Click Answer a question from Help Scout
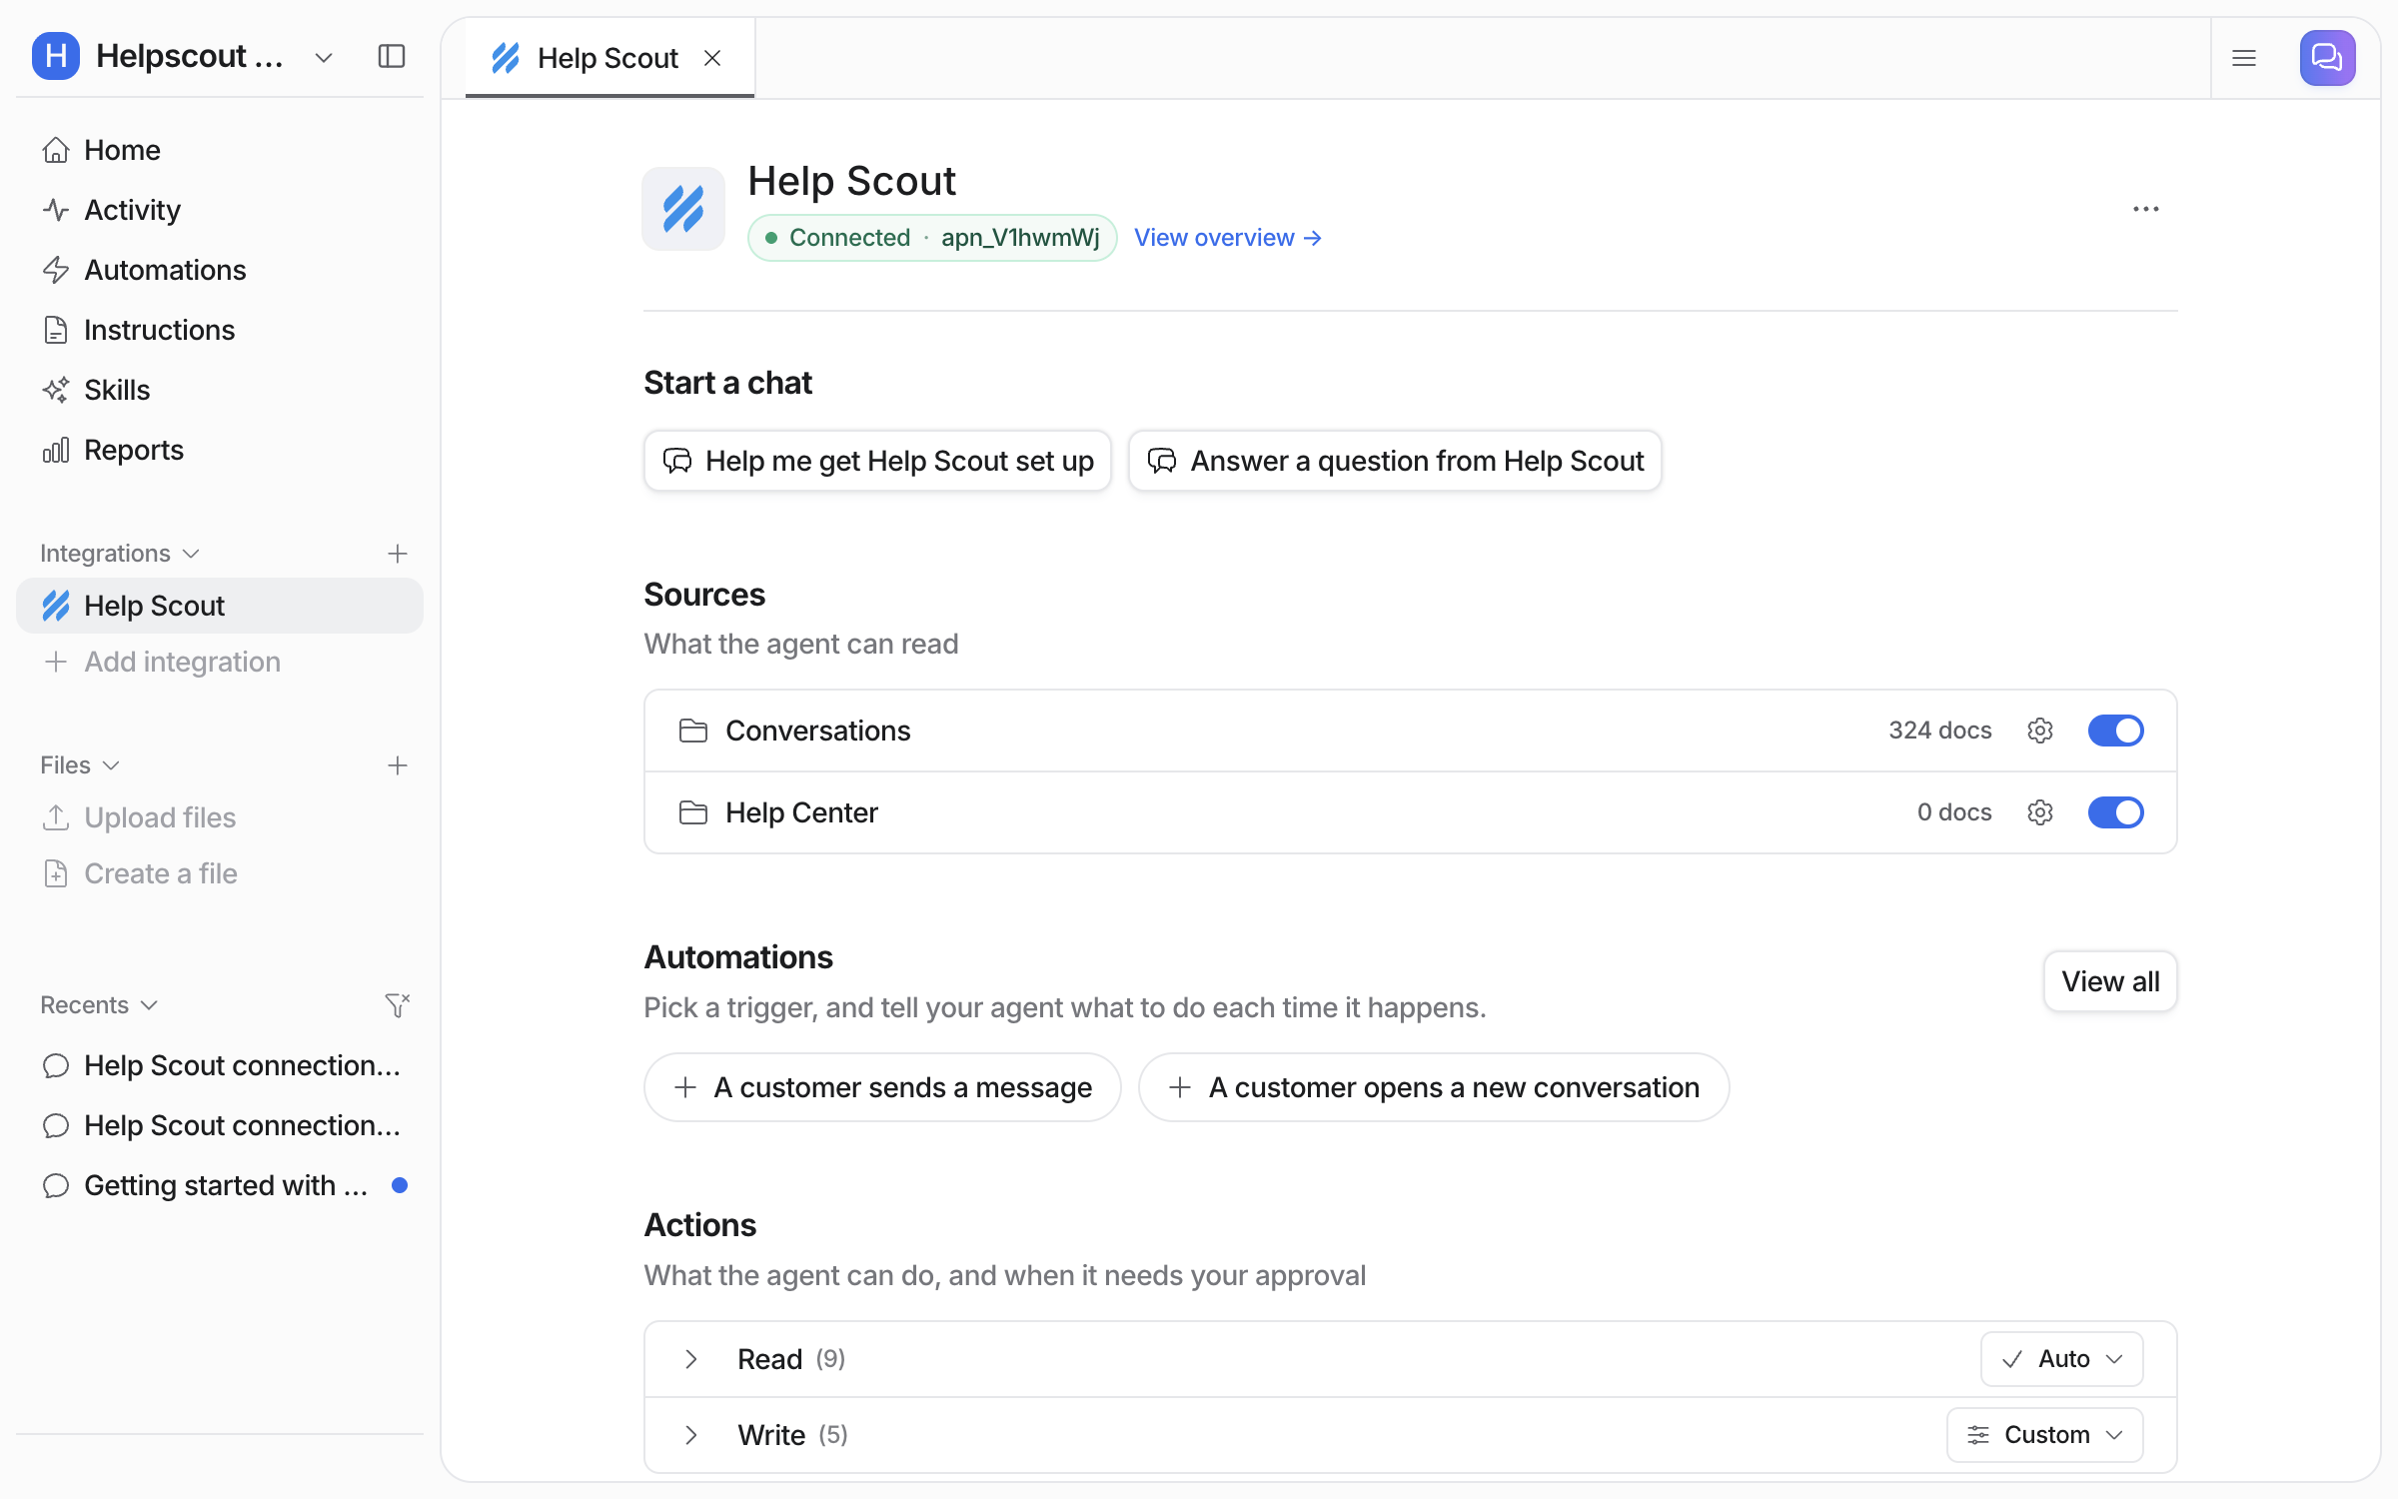Image resolution: width=2398 pixels, height=1499 pixels. pos(1395,461)
